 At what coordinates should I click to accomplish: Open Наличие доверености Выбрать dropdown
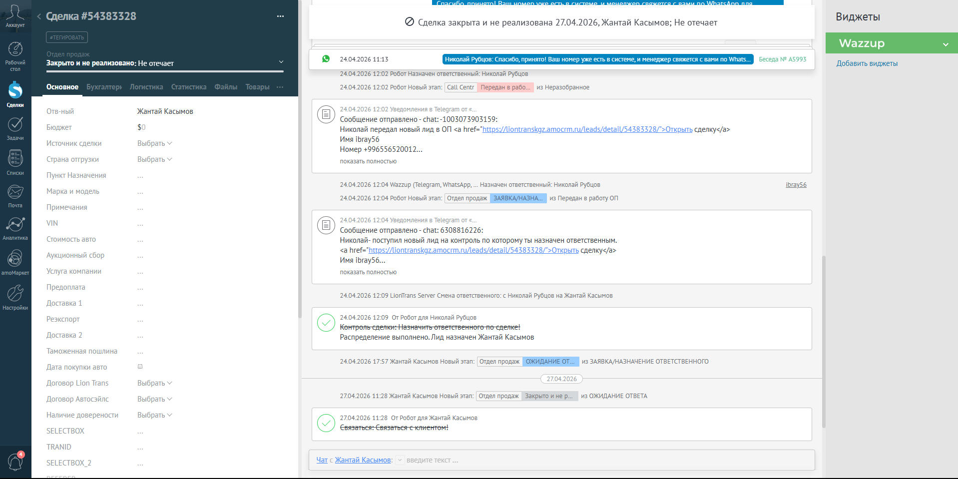click(x=154, y=415)
